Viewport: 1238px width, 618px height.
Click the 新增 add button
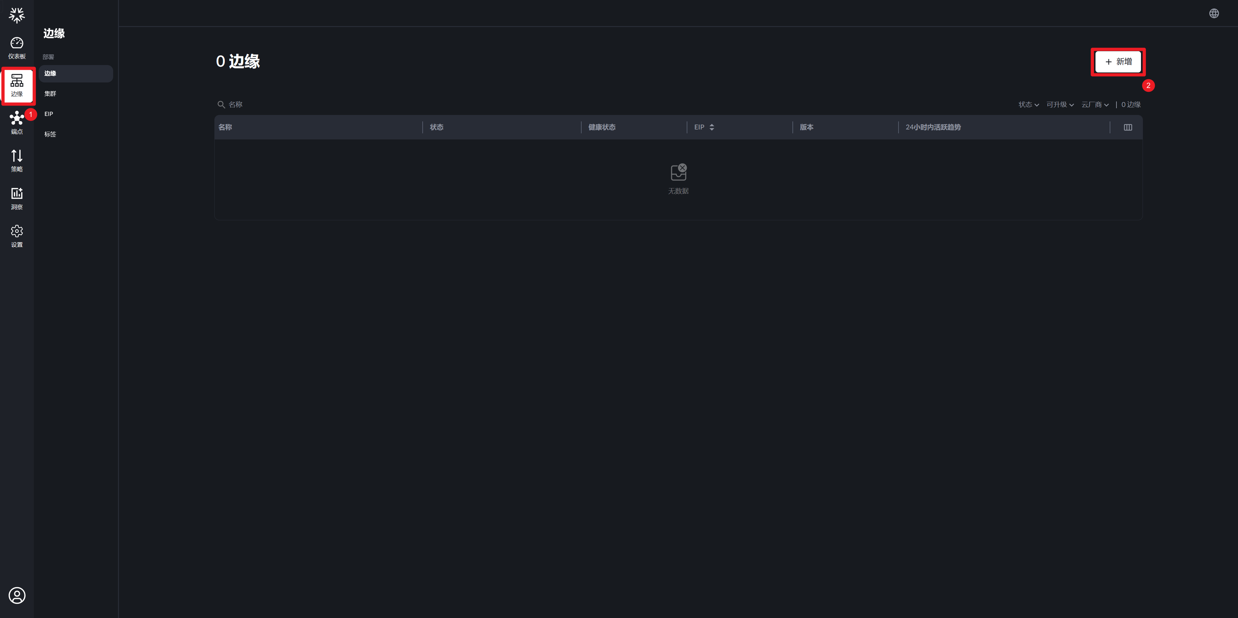1118,62
